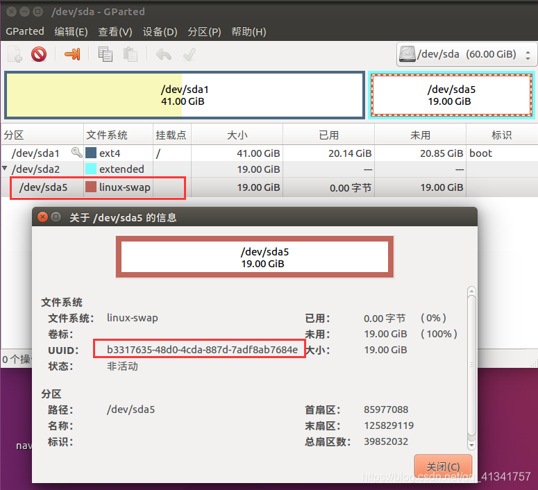Click the last sector value 125829119
The image size is (538, 490).
coord(389,425)
